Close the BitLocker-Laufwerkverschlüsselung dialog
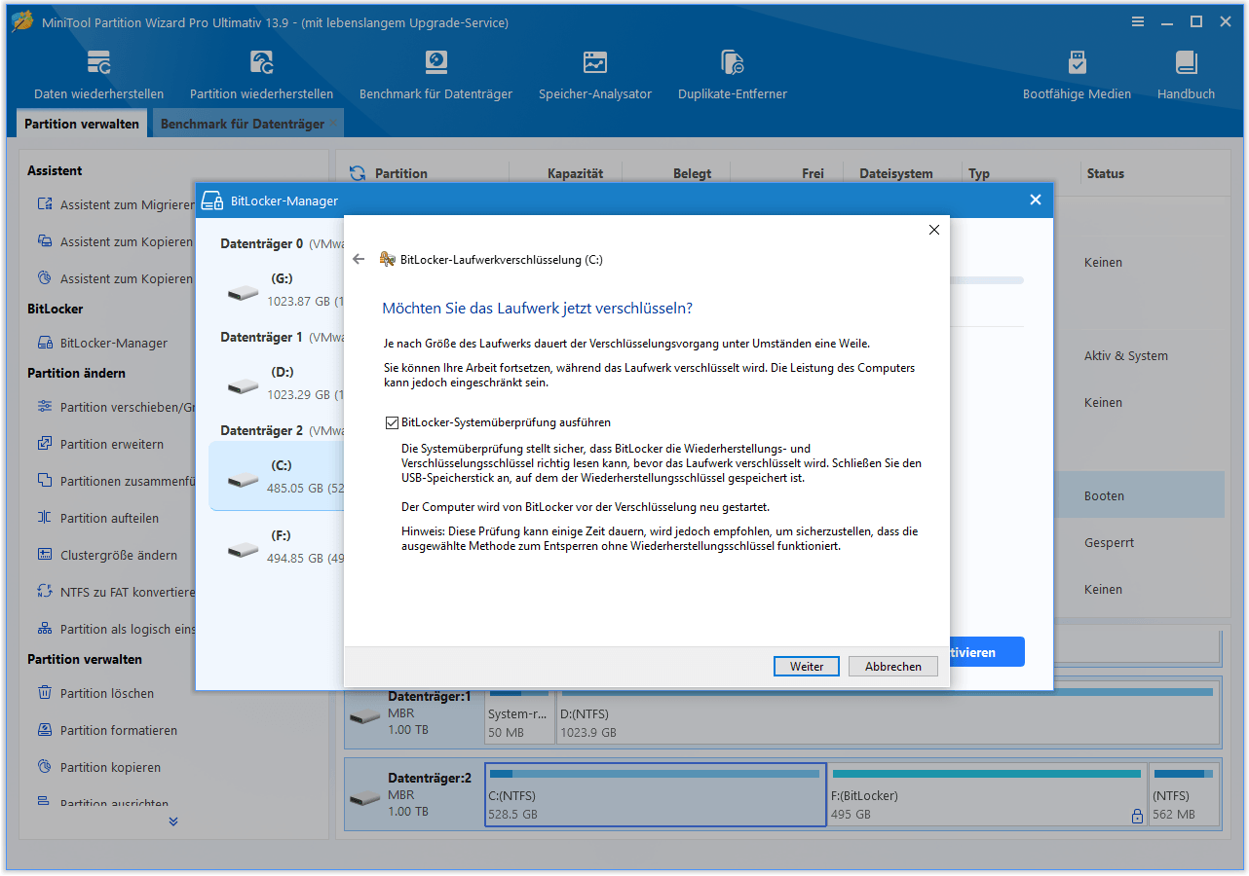Screen dimensions: 1249x876 pyautogui.click(x=934, y=230)
